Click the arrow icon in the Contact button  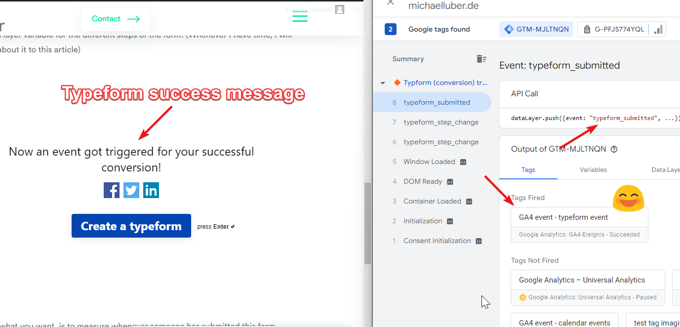133,19
